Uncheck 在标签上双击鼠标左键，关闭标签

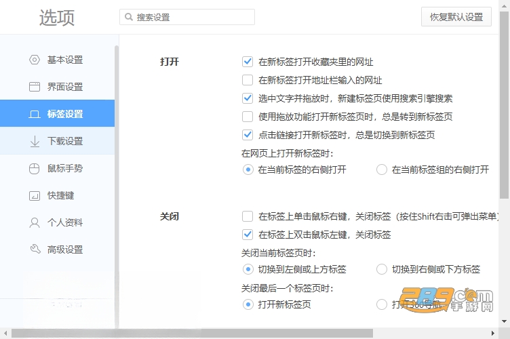coord(248,235)
